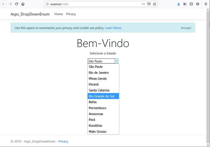Follow the Learn More link
This screenshot has height=147, width=210.
[113, 28]
